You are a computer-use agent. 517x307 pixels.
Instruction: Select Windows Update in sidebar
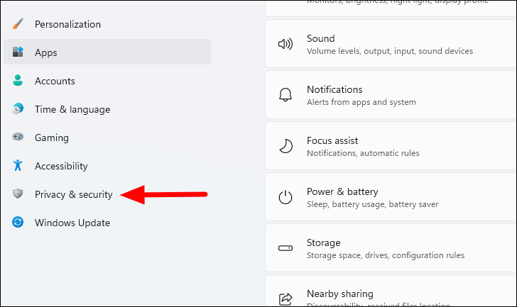[72, 223]
